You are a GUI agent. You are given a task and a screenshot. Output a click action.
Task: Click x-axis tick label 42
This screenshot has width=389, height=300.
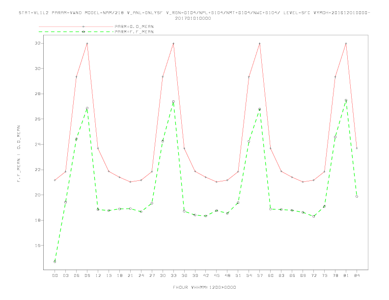(x=206, y=275)
